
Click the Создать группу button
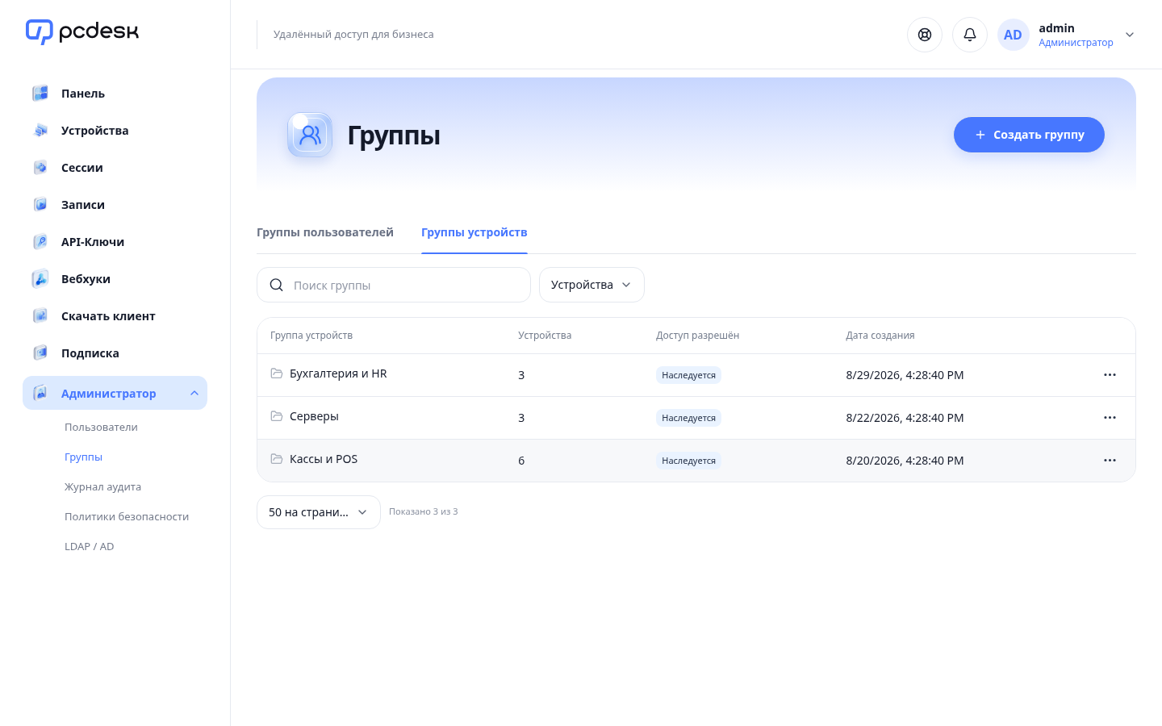1029,135
